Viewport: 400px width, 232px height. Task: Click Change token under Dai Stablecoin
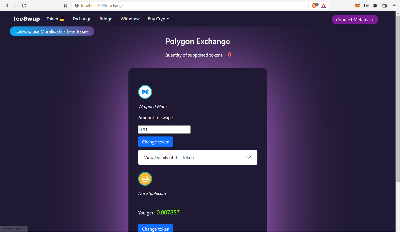point(155,228)
